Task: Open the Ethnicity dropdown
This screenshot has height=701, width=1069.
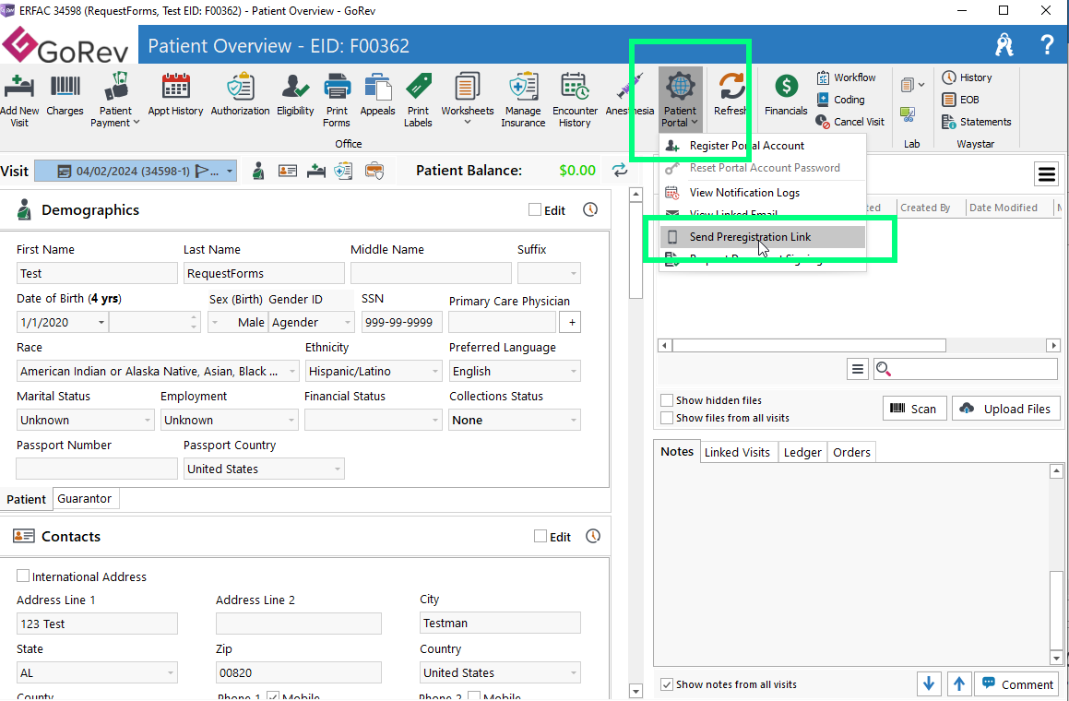Action: tap(435, 371)
